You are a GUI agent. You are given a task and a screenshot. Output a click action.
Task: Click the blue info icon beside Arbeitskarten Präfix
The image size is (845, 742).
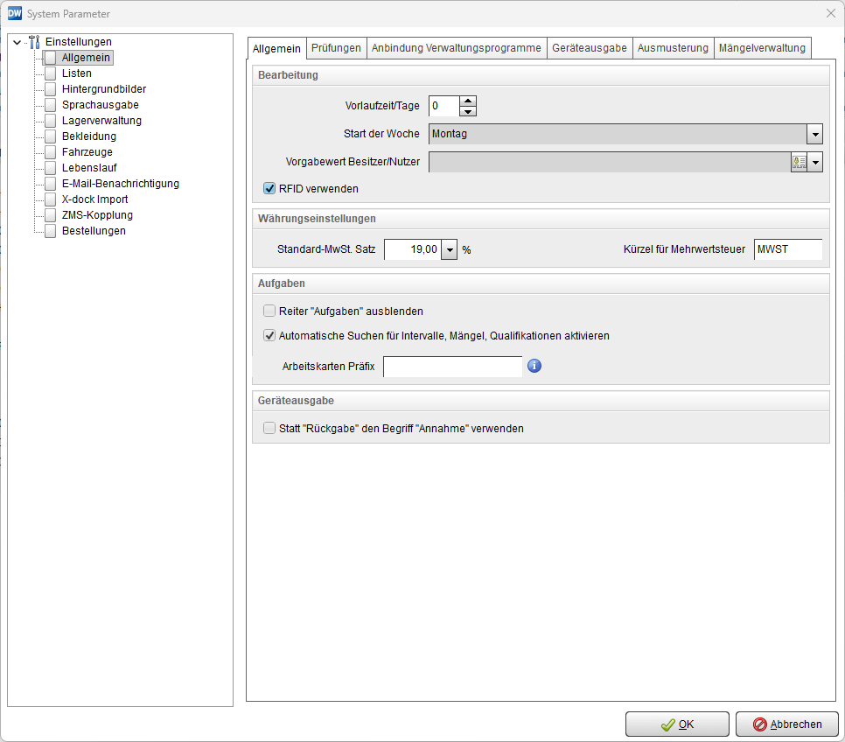click(x=534, y=366)
